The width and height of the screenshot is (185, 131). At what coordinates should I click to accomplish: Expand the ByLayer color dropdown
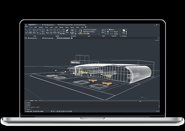tap(116, 29)
